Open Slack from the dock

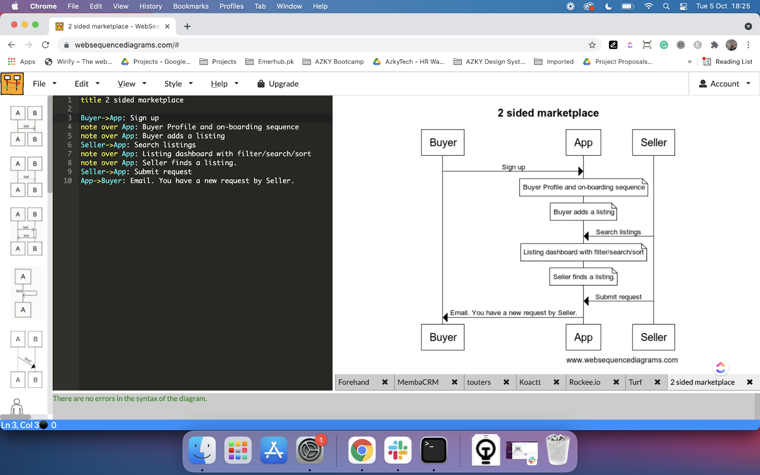click(x=398, y=450)
